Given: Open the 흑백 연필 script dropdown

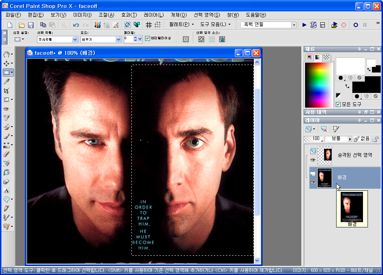Looking at the screenshot, I should [294, 25].
